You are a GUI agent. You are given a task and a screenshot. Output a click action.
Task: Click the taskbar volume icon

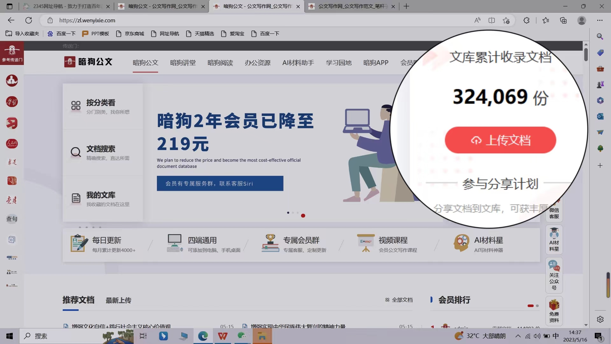[x=537, y=336]
